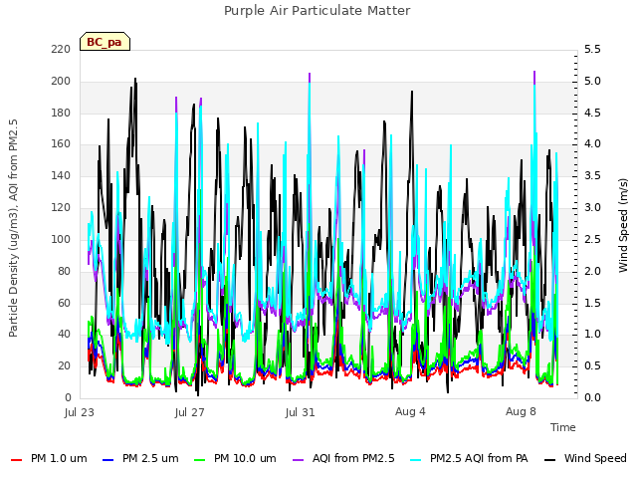Toggle the AQI from PM2.5 legend entry
637x478 pixels.
[343, 458]
